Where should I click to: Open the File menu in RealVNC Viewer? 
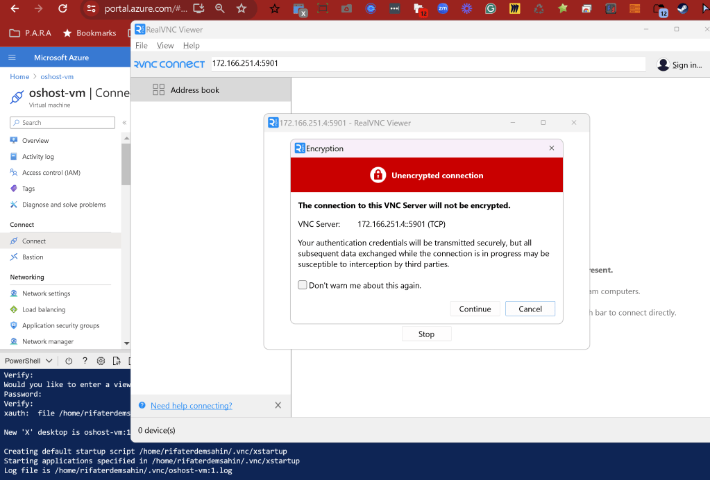point(142,45)
